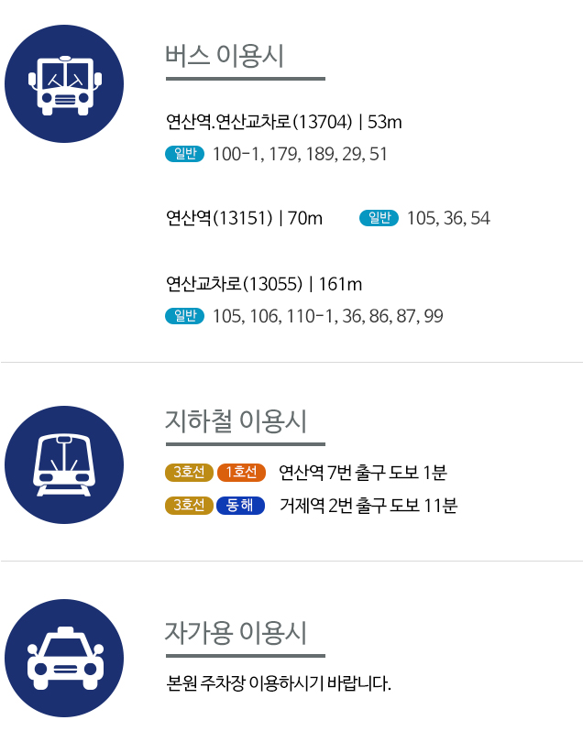The height and width of the screenshot is (742, 583).
Task: Click the 3호선 badge on 연산역 row
Action: (189, 473)
